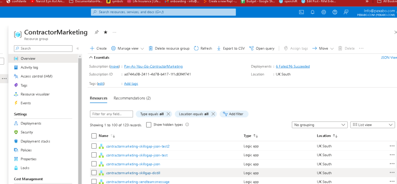This screenshot has height=184, width=397.
Task: Collapse the Essentials section
Action: [x=99, y=57]
